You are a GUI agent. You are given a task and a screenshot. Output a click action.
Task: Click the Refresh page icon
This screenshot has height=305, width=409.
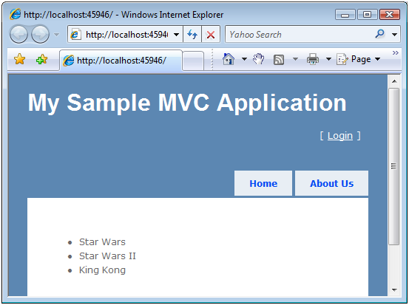pos(192,34)
